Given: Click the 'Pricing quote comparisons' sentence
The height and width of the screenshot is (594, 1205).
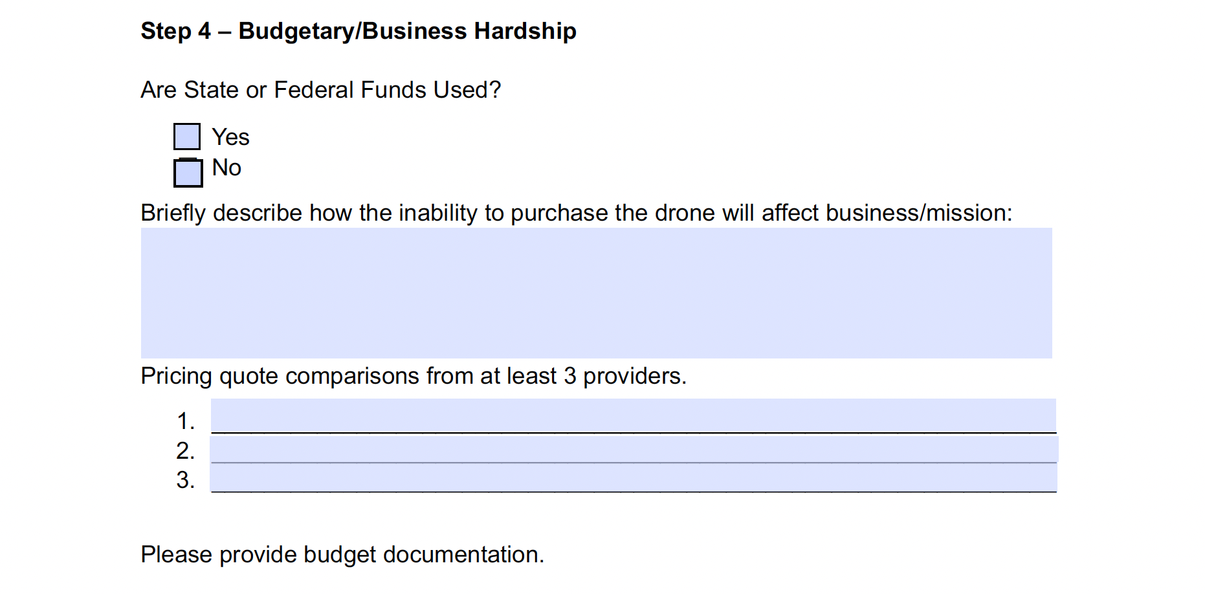Looking at the screenshot, I should (x=414, y=376).
